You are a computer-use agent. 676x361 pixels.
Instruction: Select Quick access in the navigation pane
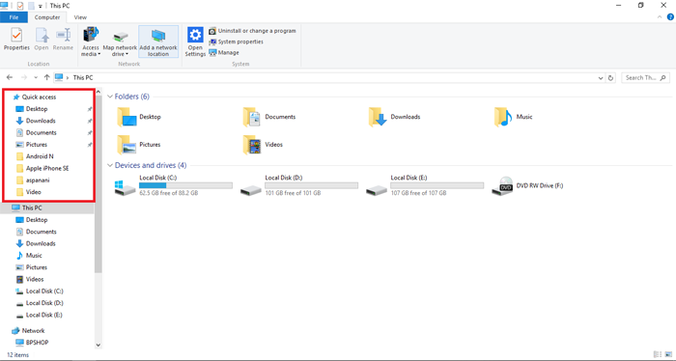[39, 97]
